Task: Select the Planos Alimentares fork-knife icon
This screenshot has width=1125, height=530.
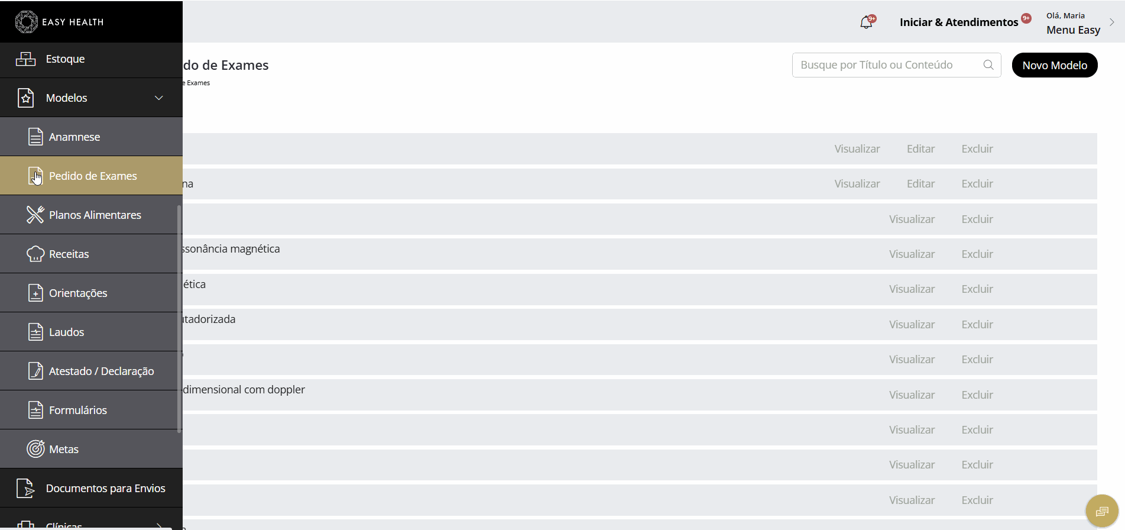Action: 35,215
